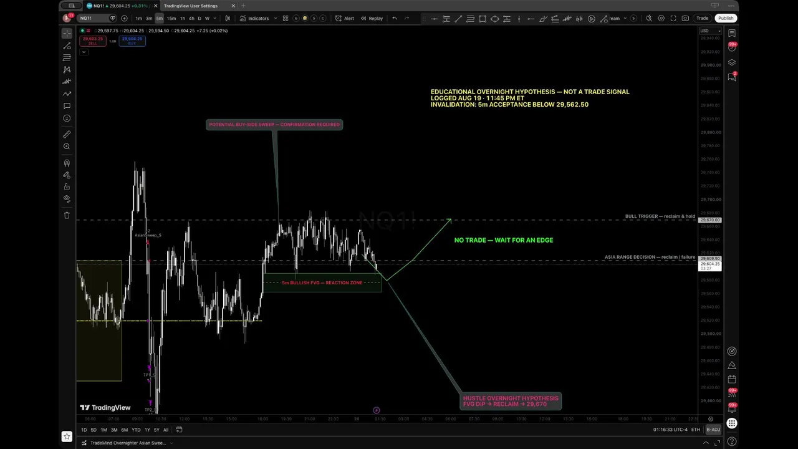Screen dimensions: 798x449
Task: Open the emoji icons tool
Action: point(67,118)
